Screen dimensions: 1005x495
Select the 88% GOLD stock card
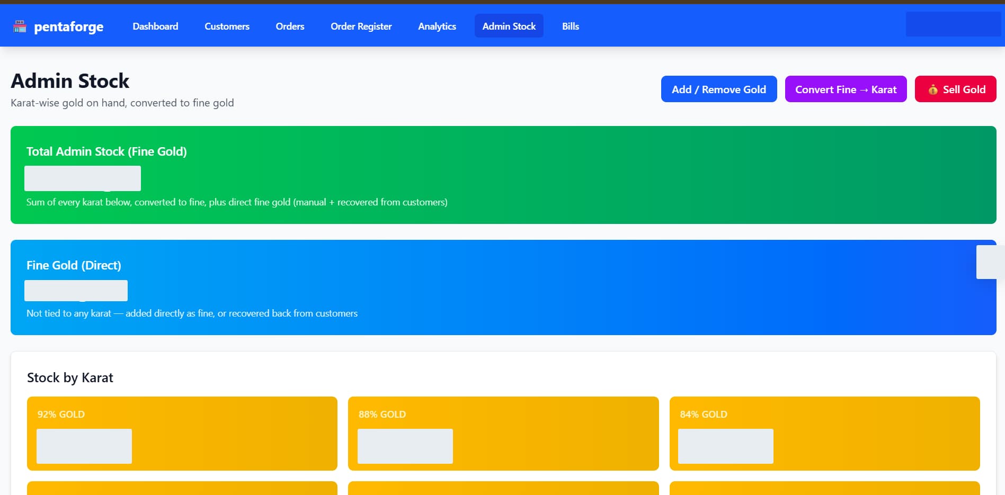pyautogui.click(x=503, y=434)
